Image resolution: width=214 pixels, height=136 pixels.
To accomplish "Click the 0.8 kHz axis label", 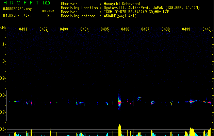I will 3,95.
